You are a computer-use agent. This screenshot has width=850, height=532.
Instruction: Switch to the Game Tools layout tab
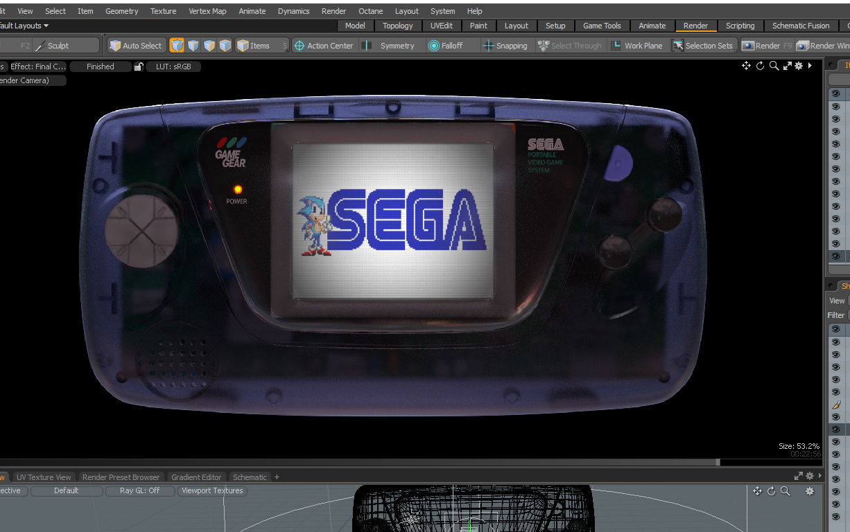(x=602, y=26)
